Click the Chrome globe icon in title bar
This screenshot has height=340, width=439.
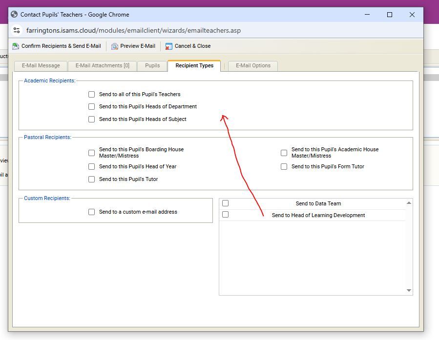tap(14, 15)
